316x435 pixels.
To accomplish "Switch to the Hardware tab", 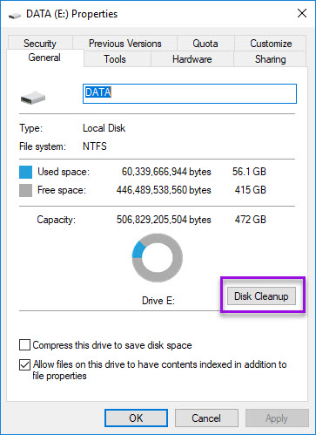I will (192, 59).
